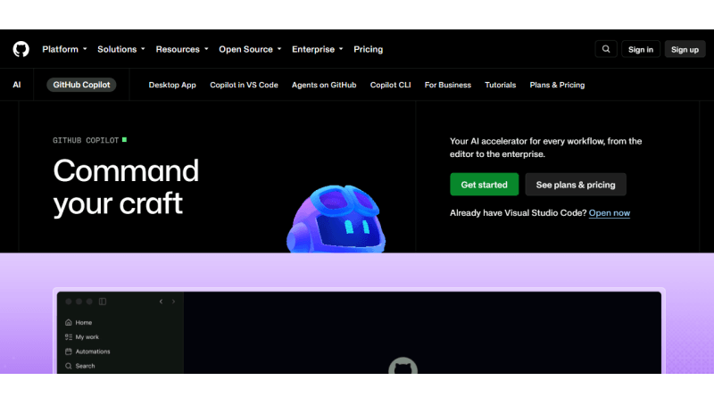Click the forward arrow in app preview

(173, 302)
